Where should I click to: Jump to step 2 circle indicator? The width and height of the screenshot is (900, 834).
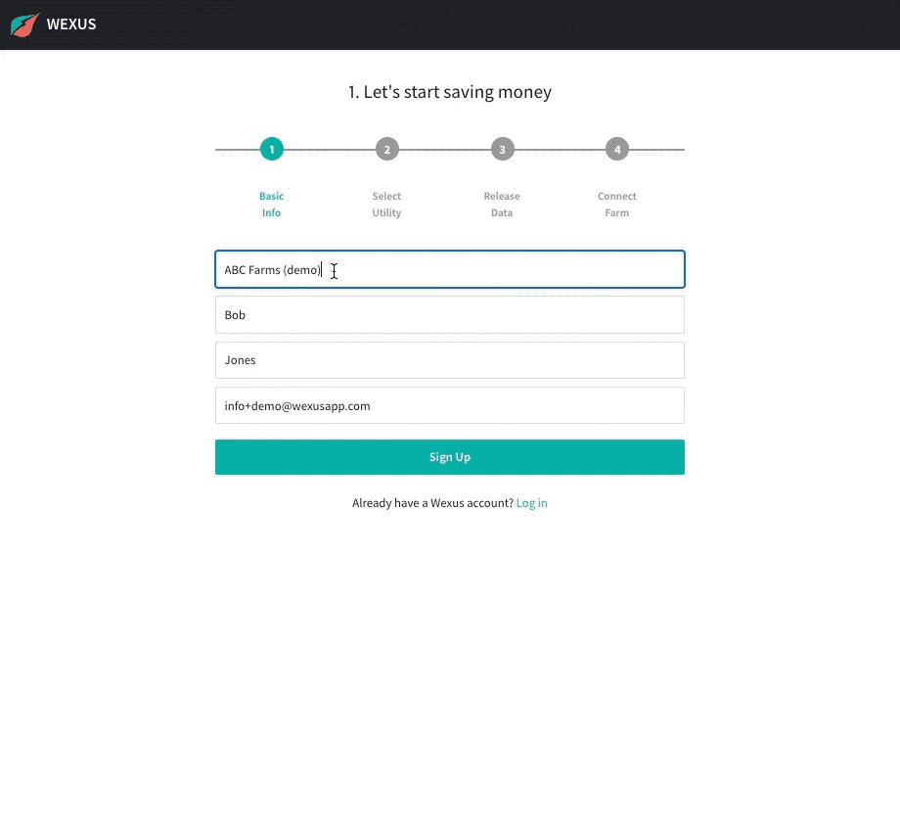[386, 150]
